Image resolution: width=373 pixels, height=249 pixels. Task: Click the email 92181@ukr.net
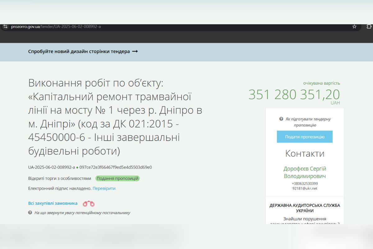(305, 188)
